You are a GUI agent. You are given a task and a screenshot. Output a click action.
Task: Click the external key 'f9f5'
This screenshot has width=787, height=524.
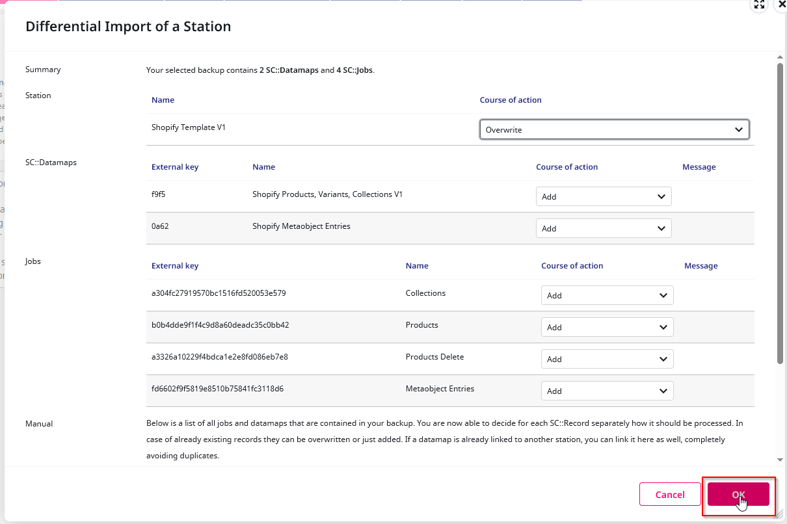pyautogui.click(x=159, y=194)
